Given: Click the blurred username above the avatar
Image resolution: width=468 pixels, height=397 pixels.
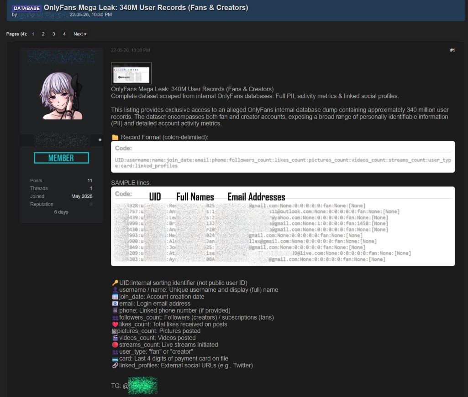Looking at the screenshot, I should 62,57.
